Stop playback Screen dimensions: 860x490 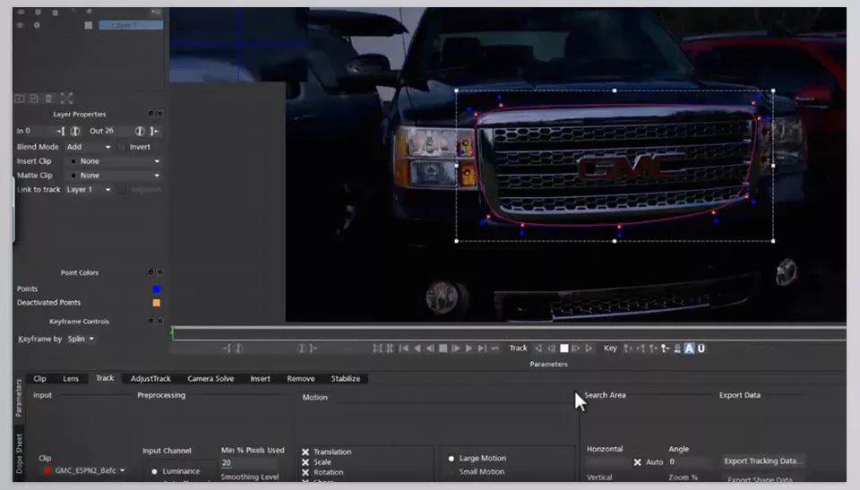pos(443,348)
